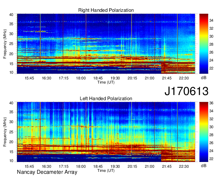Screen dimensions: 217x176
Task: Click the 34 value on right-handed color scale
Action: click(x=211, y=21)
